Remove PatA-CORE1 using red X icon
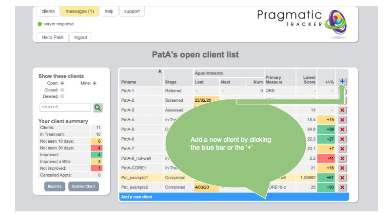The height and width of the screenshot is (223, 390). [x=342, y=168]
